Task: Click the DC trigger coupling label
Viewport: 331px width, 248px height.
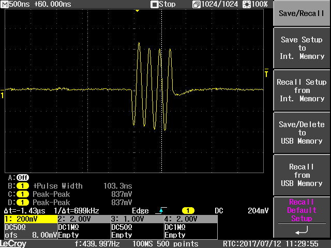Action: [x=219, y=211]
